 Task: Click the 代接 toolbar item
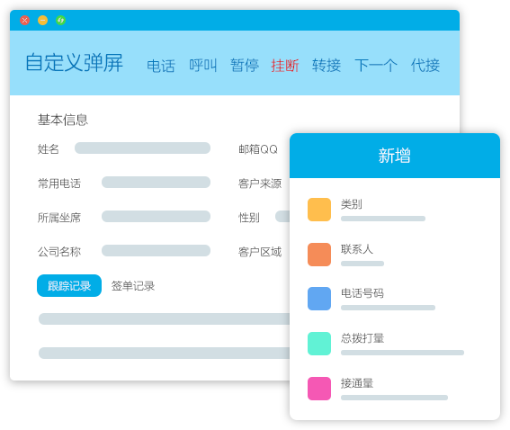(425, 66)
